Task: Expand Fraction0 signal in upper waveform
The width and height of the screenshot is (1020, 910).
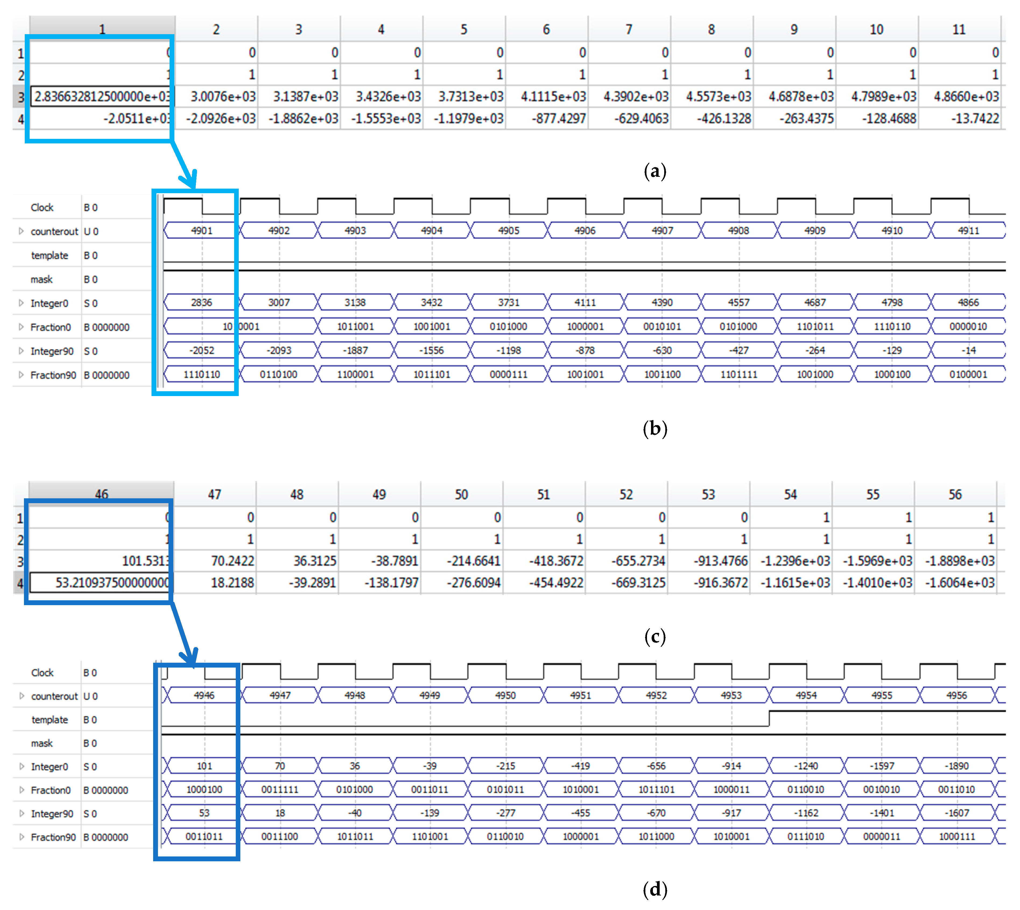Action: click(x=21, y=327)
